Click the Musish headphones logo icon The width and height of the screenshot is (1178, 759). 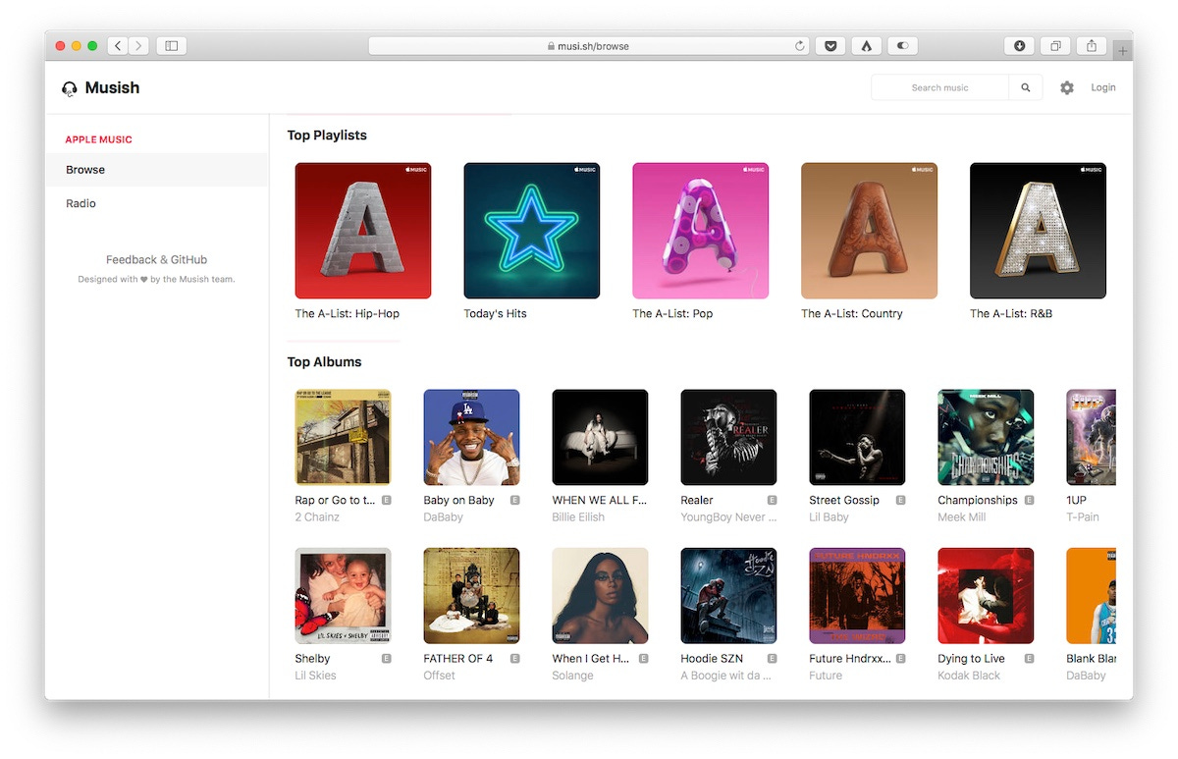coord(70,88)
